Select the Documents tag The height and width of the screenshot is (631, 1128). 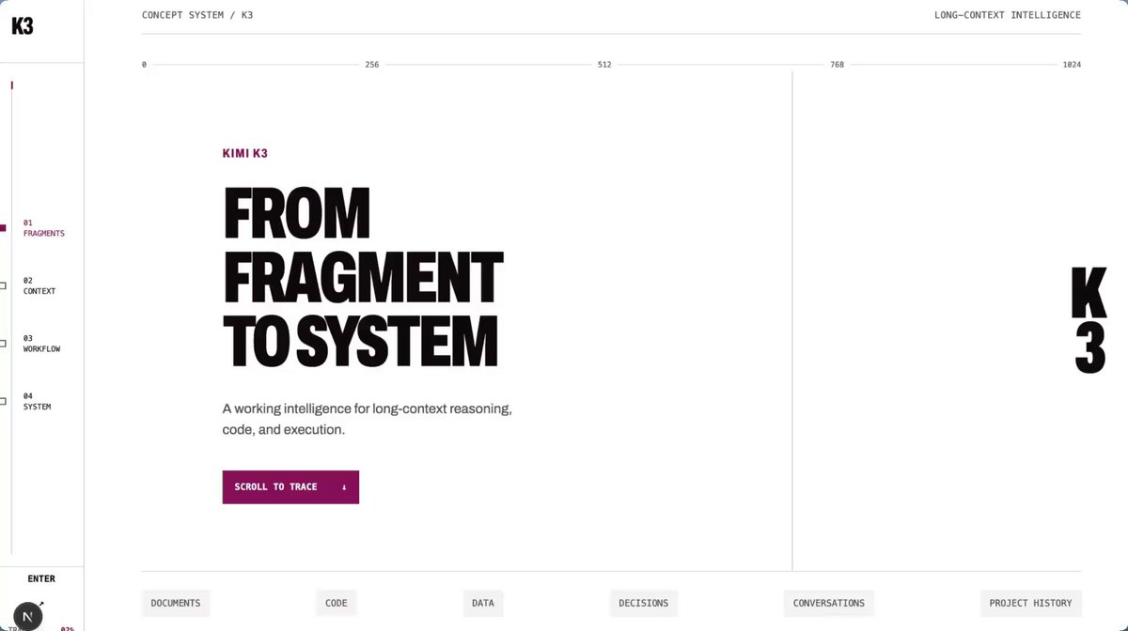pos(176,603)
